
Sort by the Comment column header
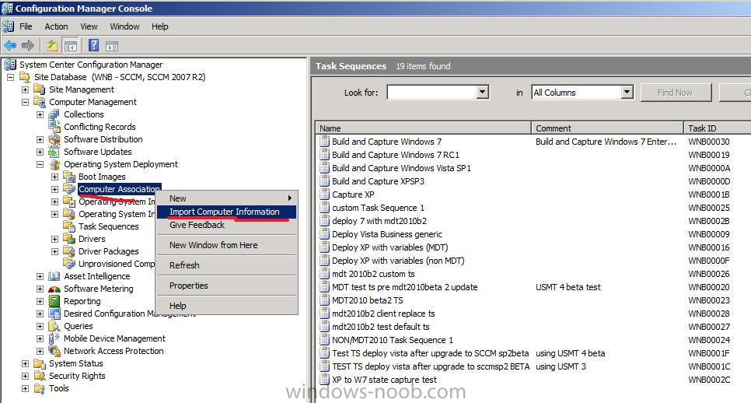pyautogui.click(x=607, y=128)
